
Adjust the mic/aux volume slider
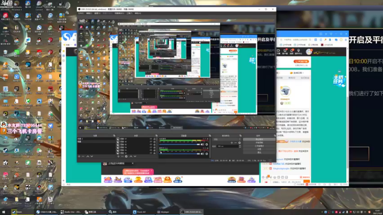[x=180, y=154]
